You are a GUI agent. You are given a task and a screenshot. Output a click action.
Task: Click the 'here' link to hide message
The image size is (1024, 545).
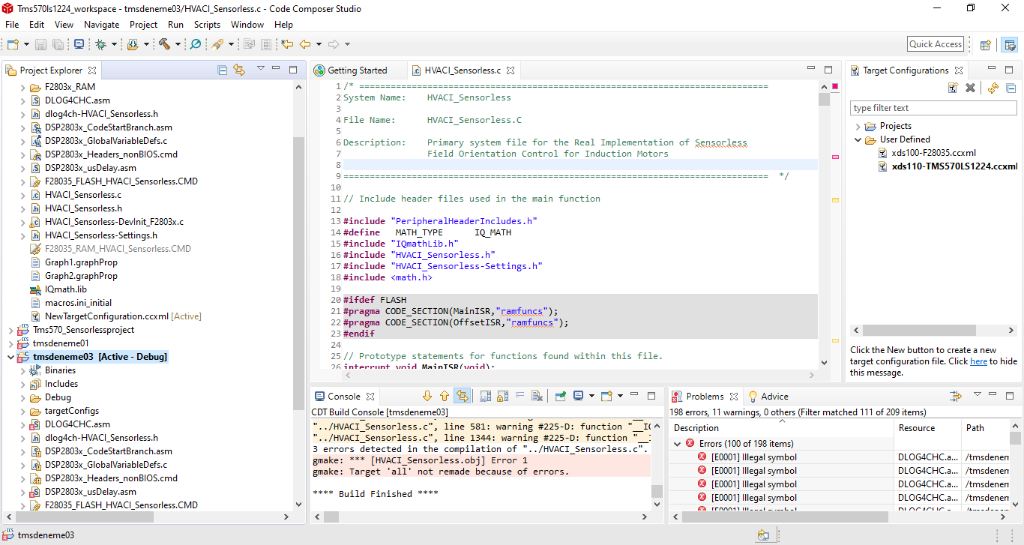coord(978,361)
